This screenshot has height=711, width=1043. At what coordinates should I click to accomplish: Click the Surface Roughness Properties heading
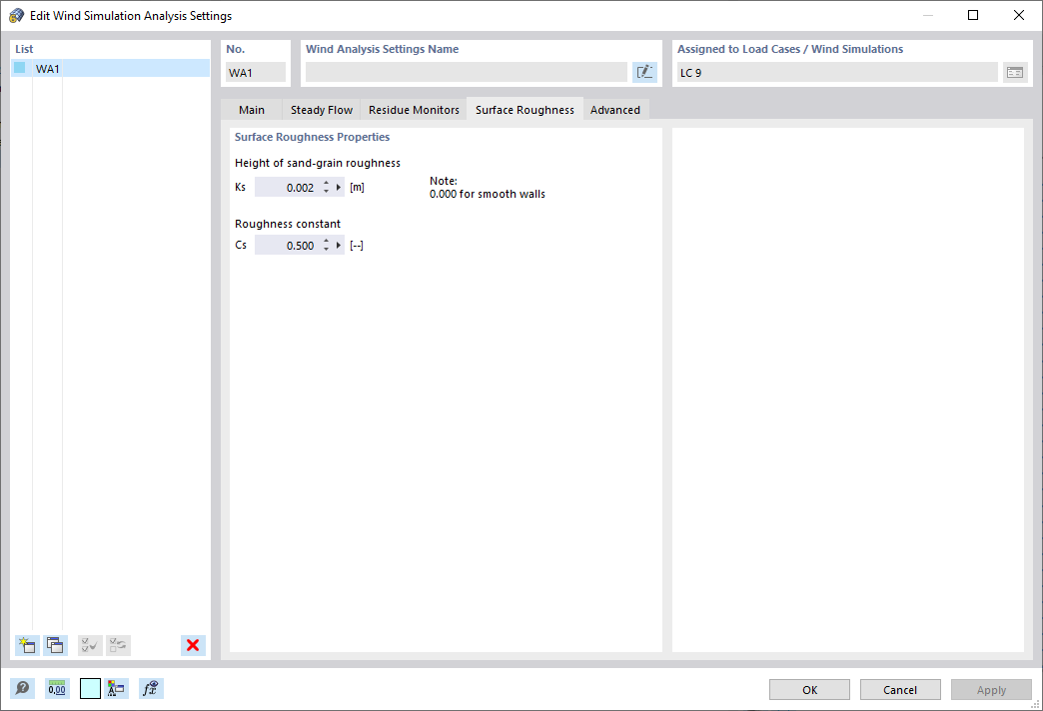click(312, 137)
